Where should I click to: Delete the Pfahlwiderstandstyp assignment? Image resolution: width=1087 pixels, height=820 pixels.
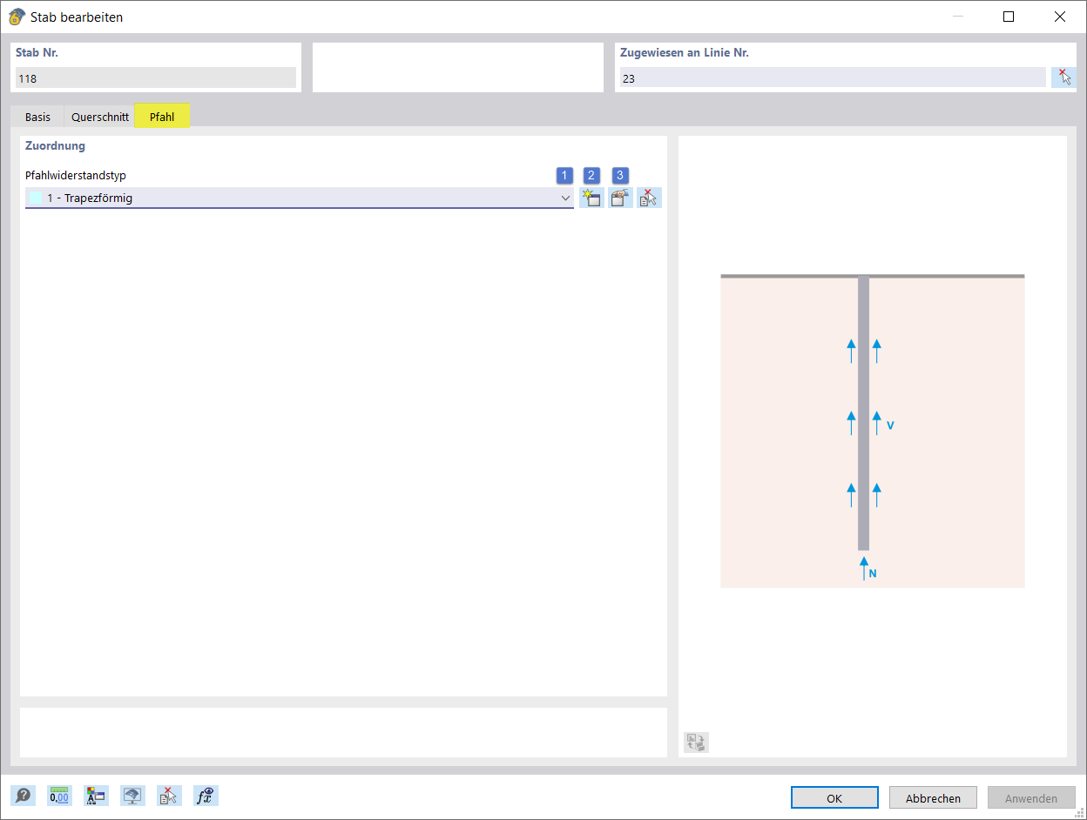click(x=648, y=198)
